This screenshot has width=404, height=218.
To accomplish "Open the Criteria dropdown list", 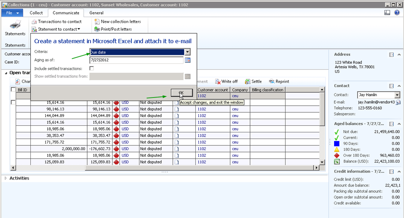I will (187, 52).
